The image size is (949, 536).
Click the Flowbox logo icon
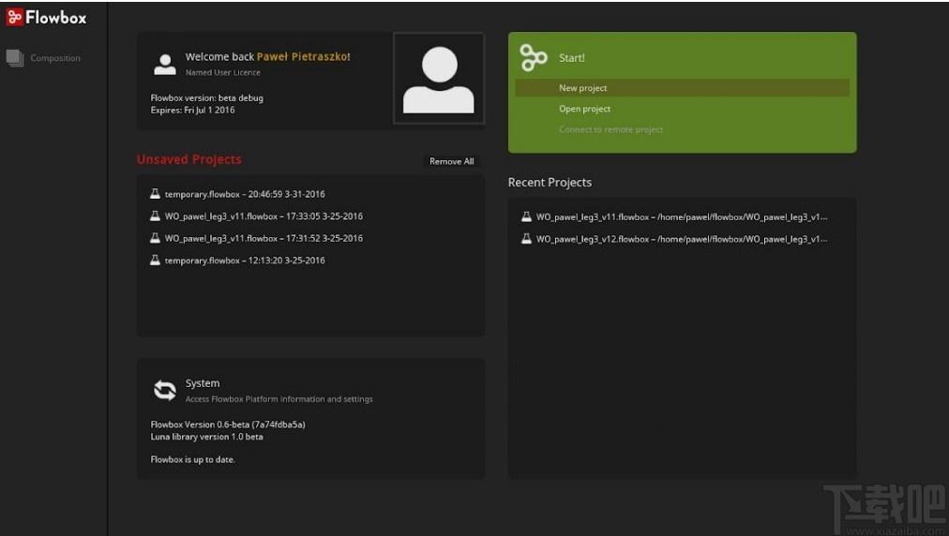(x=14, y=17)
